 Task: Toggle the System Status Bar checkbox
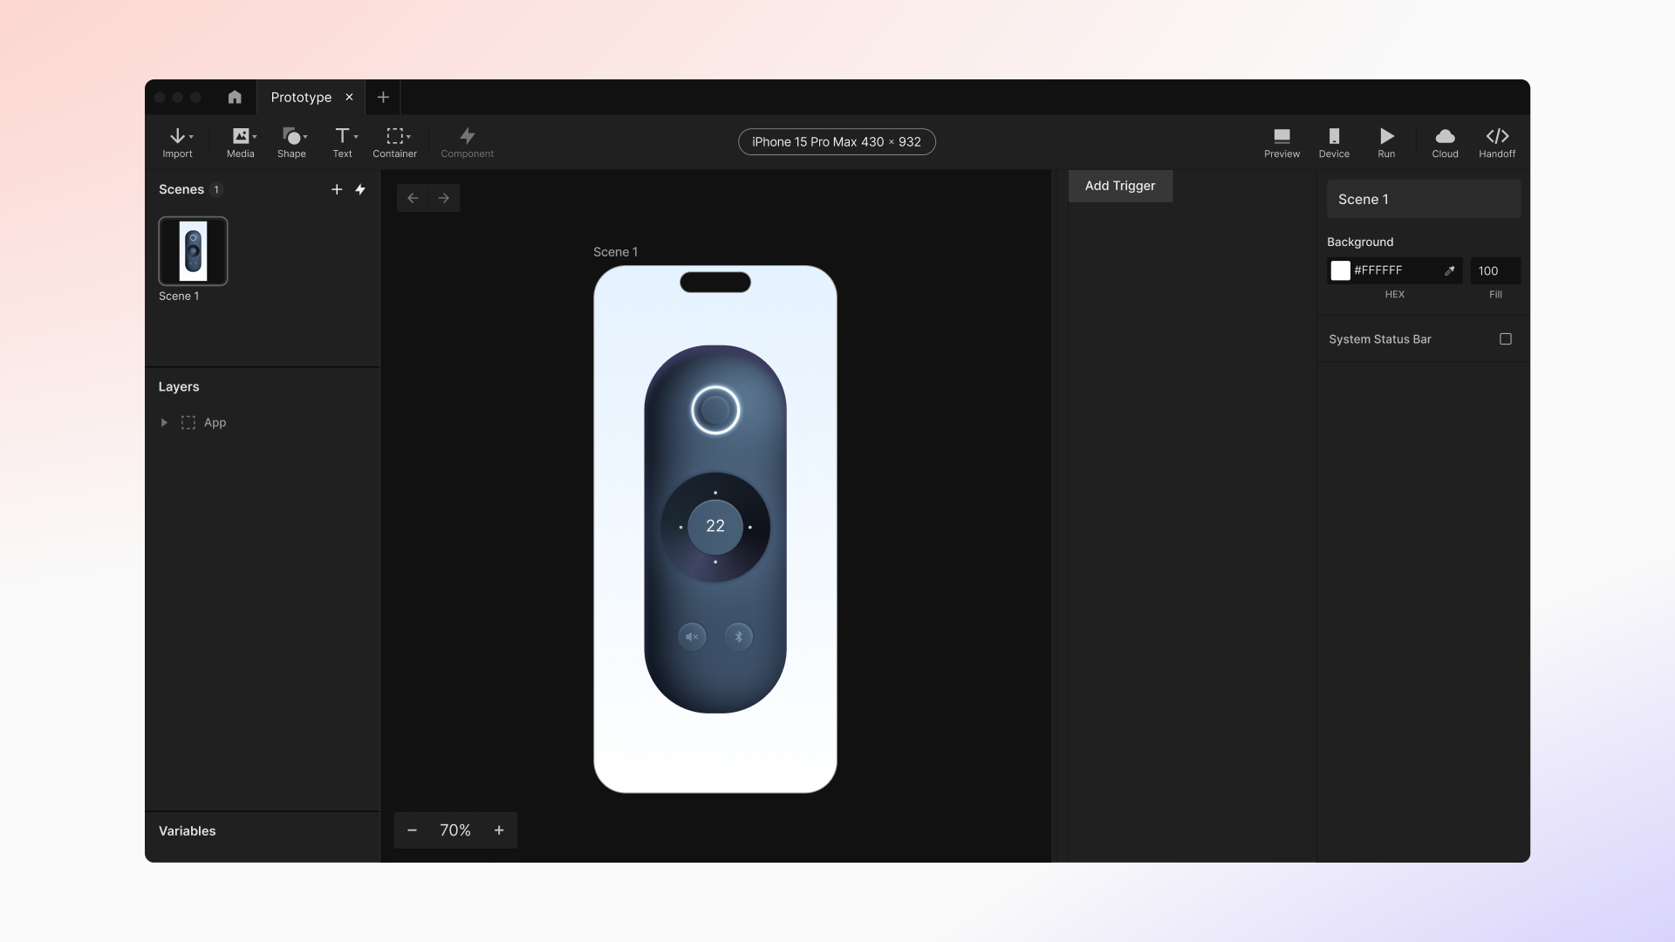(x=1506, y=338)
